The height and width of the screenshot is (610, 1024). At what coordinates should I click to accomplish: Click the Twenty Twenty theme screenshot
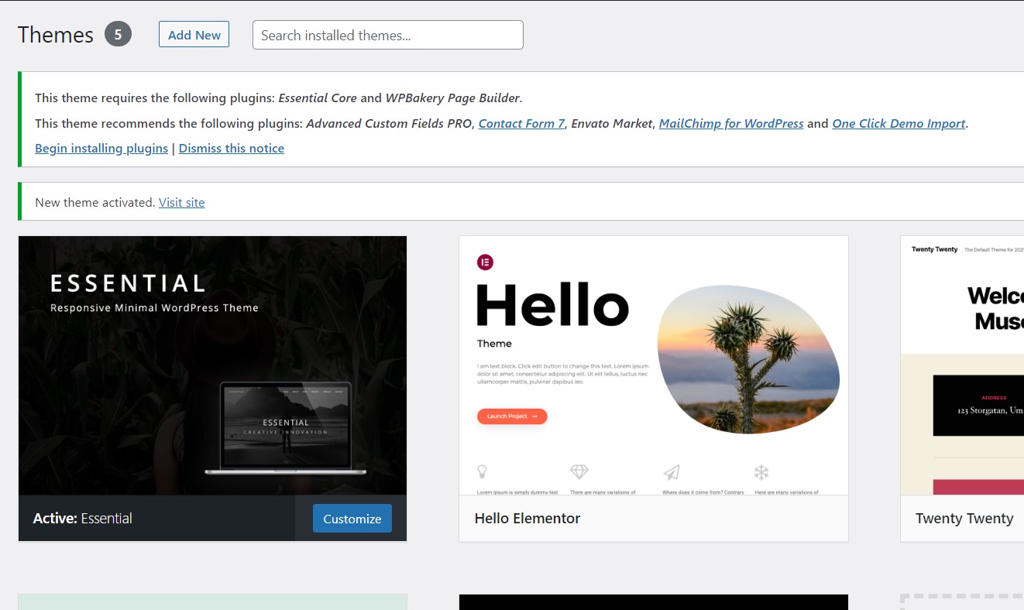coord(962,365)
